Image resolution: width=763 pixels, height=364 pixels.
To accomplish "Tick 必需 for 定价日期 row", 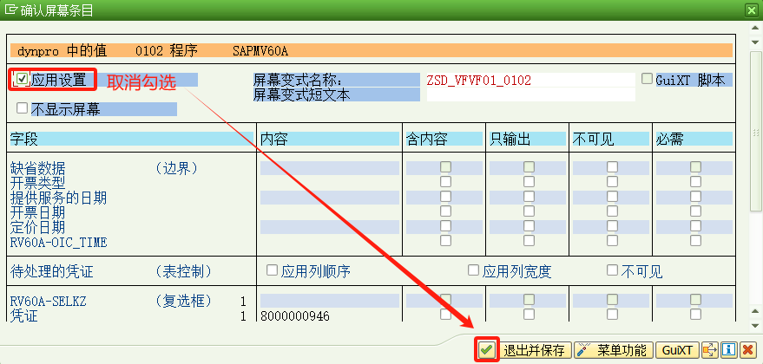I will [x=696, y=226].
